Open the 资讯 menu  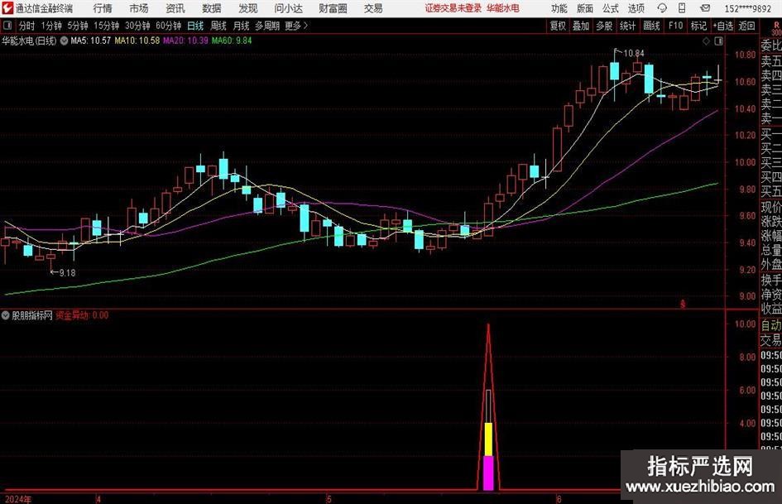click(175, 8)
